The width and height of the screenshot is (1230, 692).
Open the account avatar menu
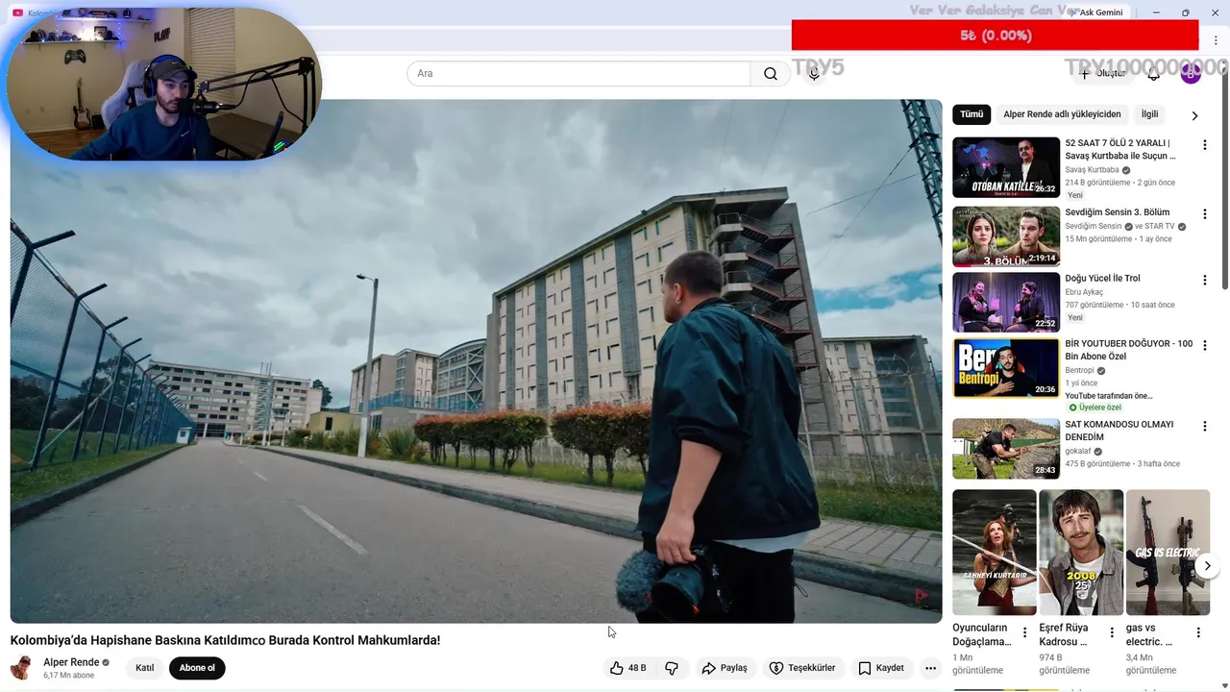[x=1191, y=74]
